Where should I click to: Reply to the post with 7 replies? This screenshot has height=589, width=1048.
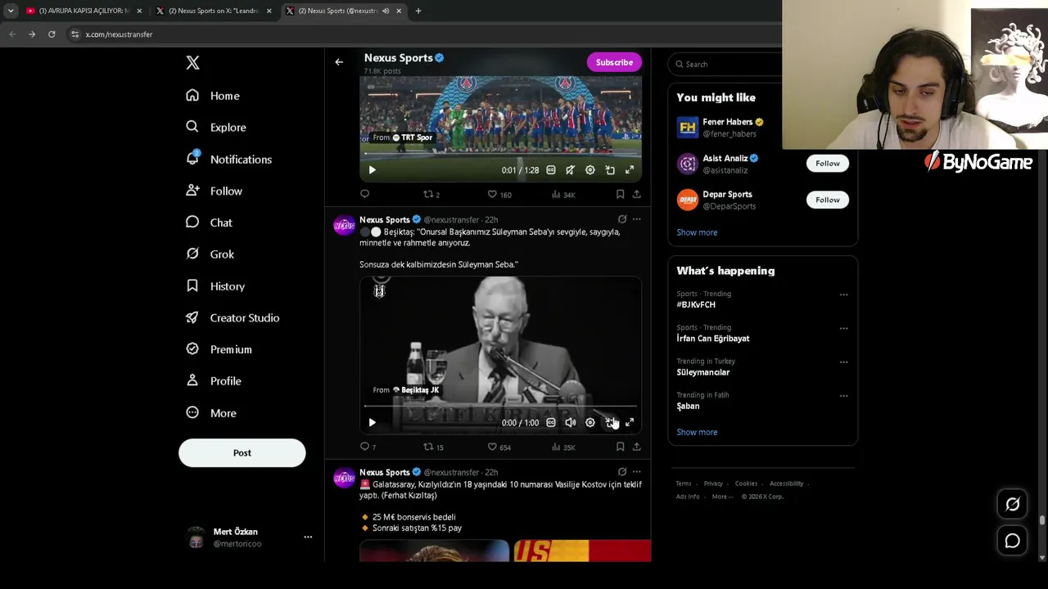coord(368,447)
